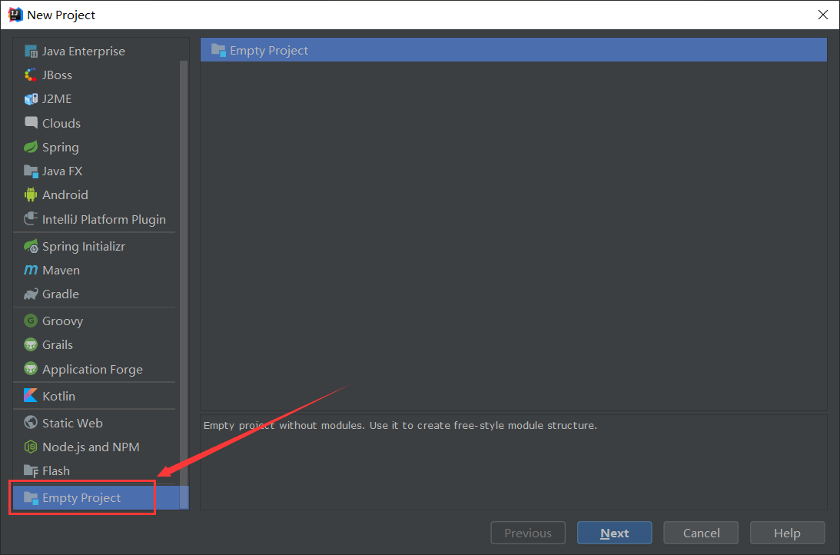
Task: Click the Groovy project icon
Action: (31, 321)
